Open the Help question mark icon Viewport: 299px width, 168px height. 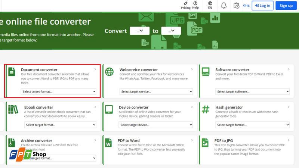click(195, 3)
